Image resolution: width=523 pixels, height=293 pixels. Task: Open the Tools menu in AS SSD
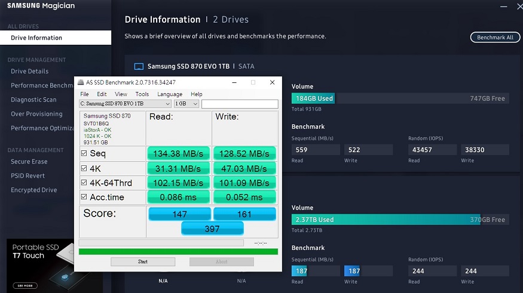[x=142, y=94]
